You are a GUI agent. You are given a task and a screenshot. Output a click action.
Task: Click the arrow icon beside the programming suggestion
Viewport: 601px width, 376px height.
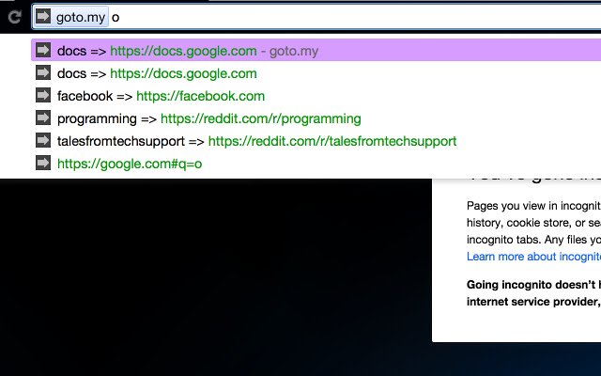click(x=43, y=117)
